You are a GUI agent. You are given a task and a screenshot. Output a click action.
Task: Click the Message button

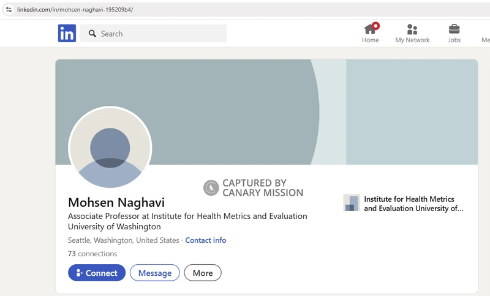(155, 273)
